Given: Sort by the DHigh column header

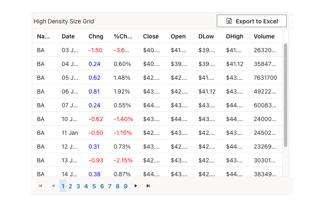Looking at the screenshot, I should click(235, 36).
